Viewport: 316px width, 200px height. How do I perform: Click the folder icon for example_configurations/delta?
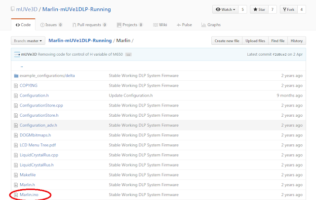tap(16, 76)
